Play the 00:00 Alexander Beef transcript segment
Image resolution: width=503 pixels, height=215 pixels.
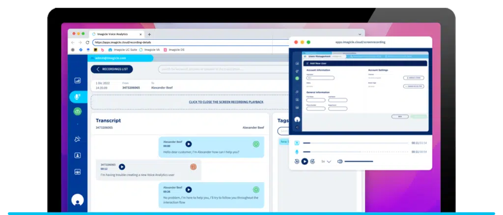click(x=188, y=143)
